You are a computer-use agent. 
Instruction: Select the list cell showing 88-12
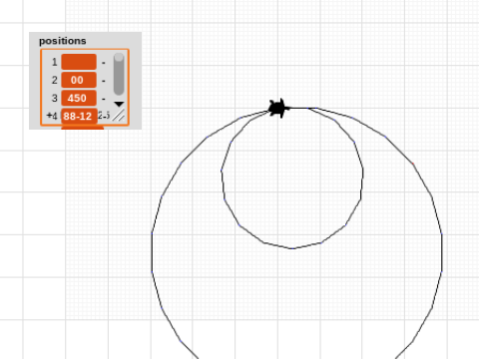pos(79,116)
